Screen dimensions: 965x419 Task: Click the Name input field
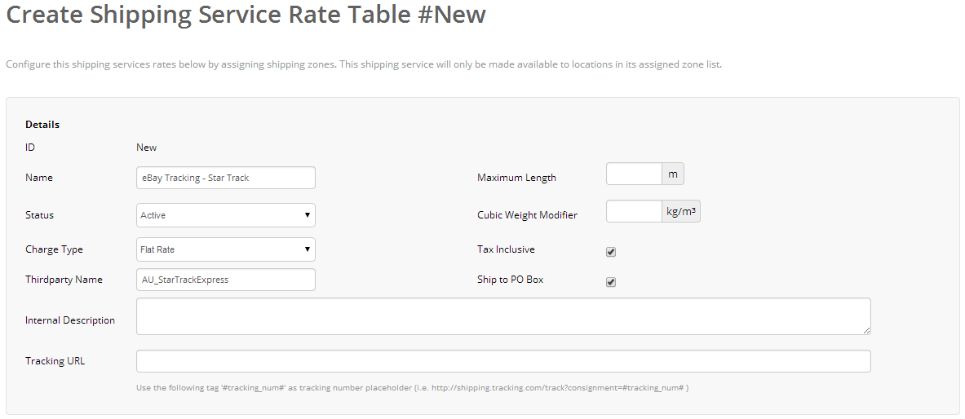[x=225, y=178]
